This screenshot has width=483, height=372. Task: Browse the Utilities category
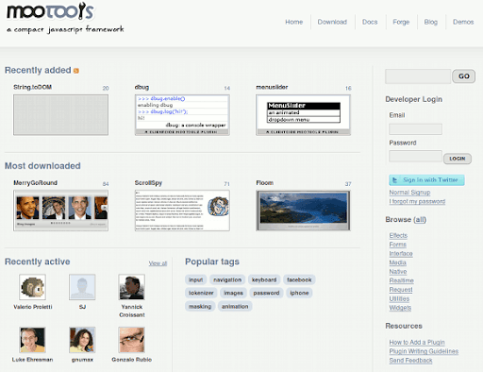tap(399, 298)
